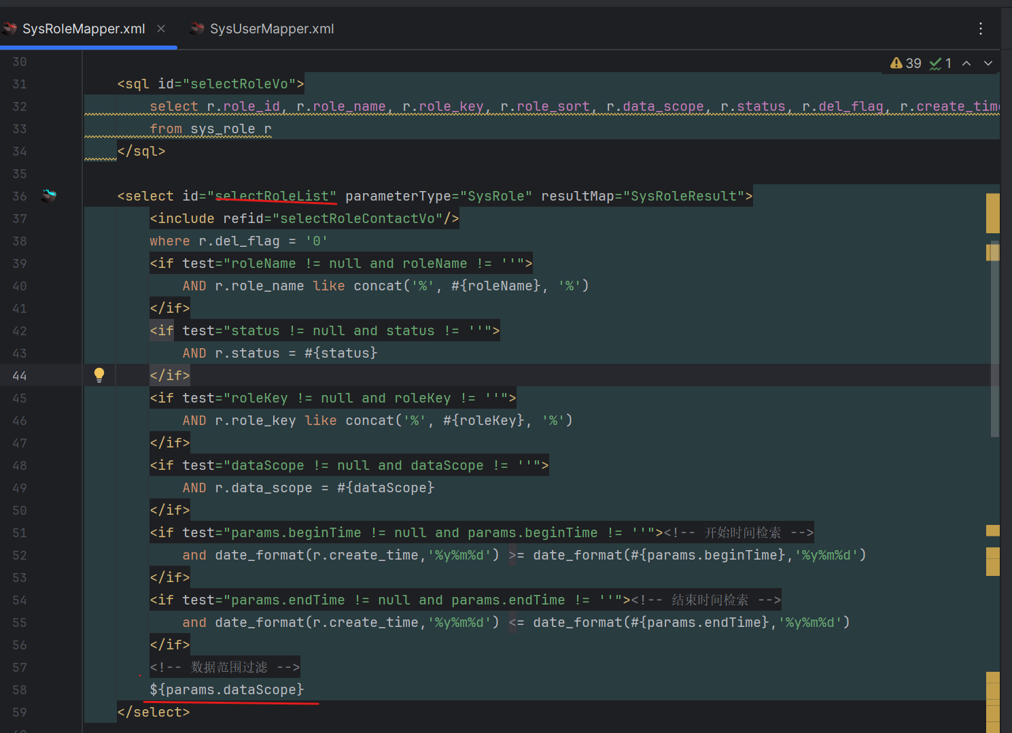Click the vertical scrollbar thumb
This screenshot has height=733, width=1012.
coord(994,340)
